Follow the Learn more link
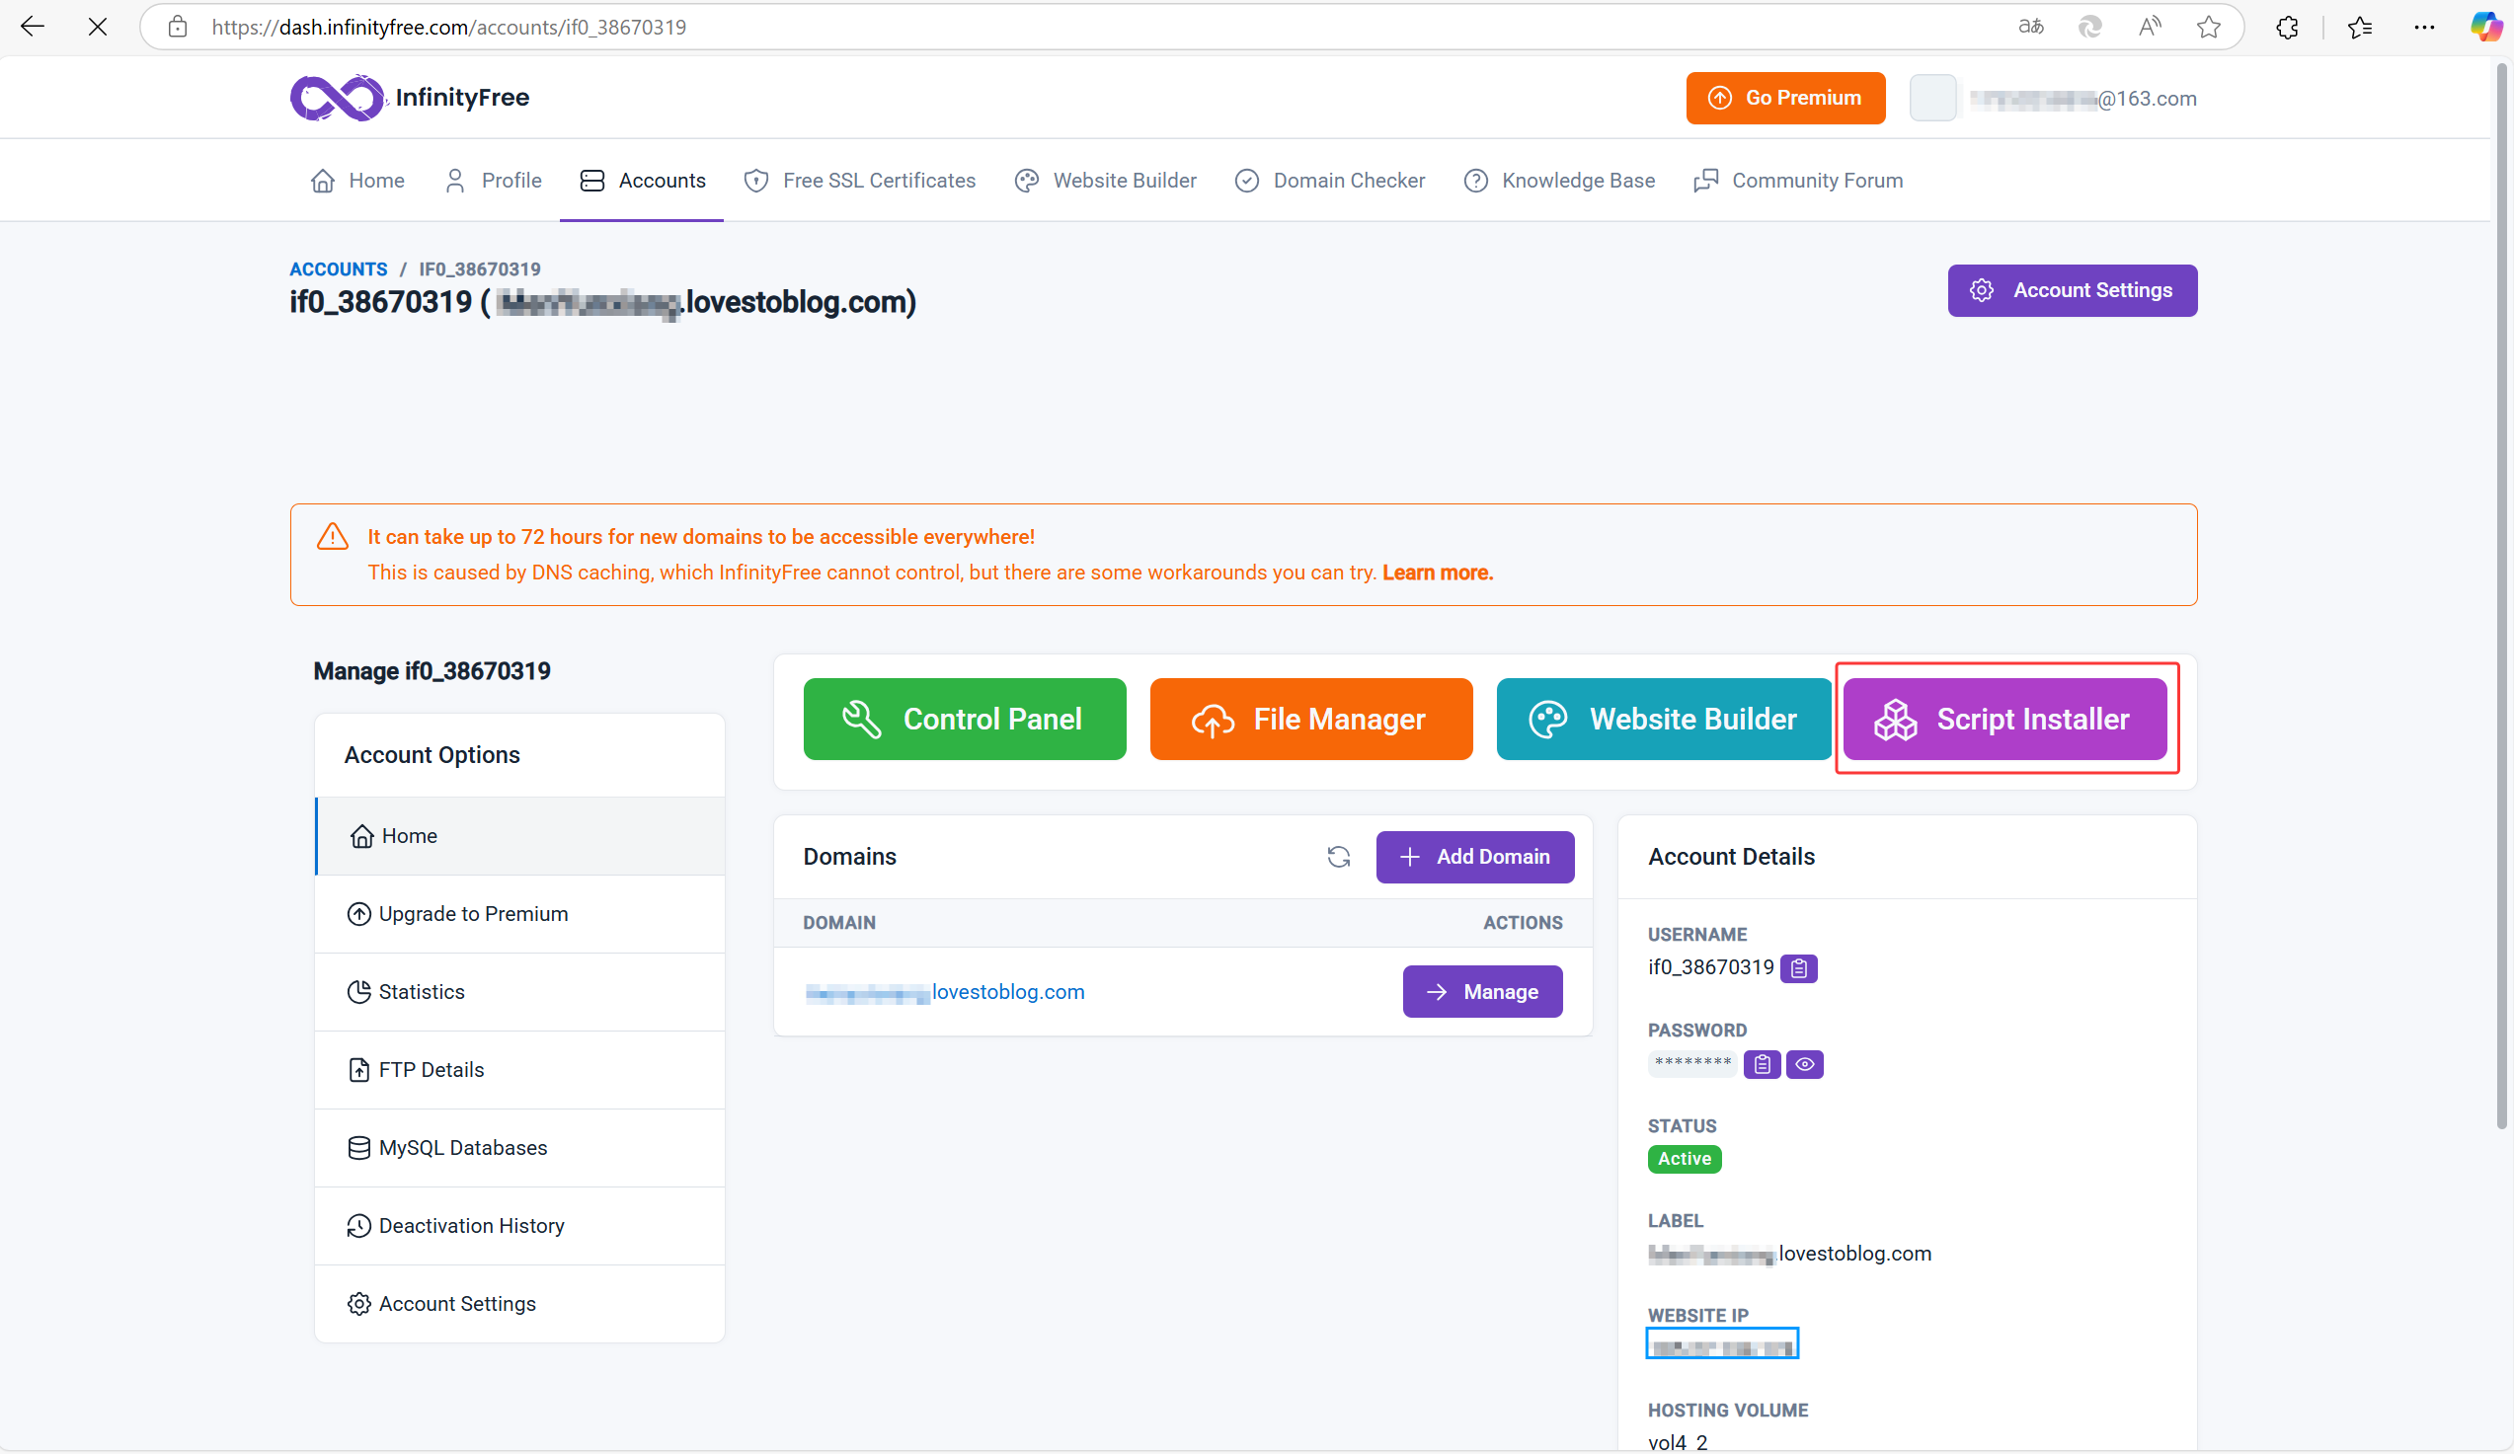The width and height of the screenshot is (2514, 1454). click(1437, 573)
